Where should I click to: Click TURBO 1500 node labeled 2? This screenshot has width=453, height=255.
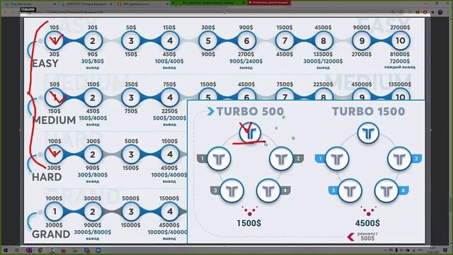[399, 159]
